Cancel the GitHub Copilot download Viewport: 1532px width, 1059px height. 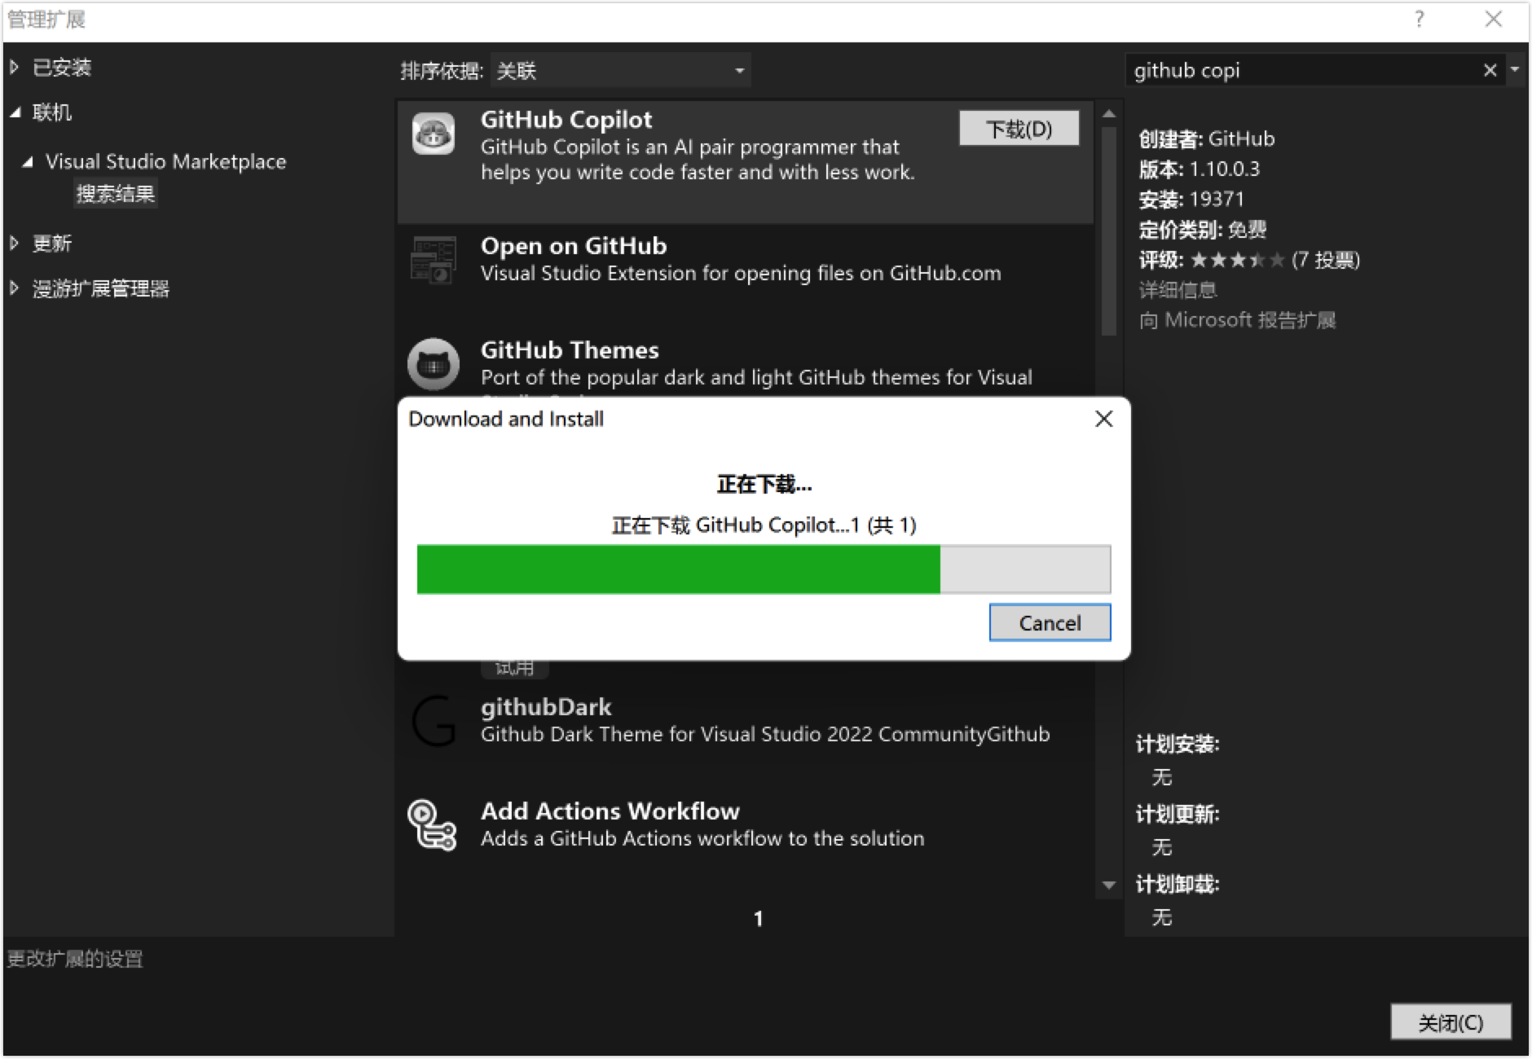point(1050,623)
